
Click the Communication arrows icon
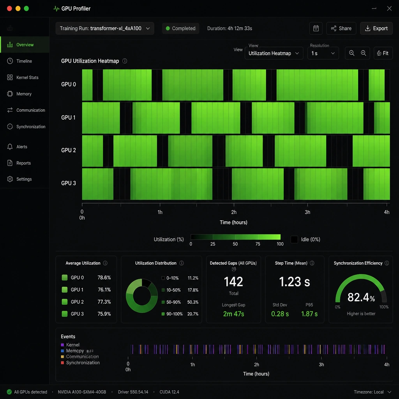point(10,110)
